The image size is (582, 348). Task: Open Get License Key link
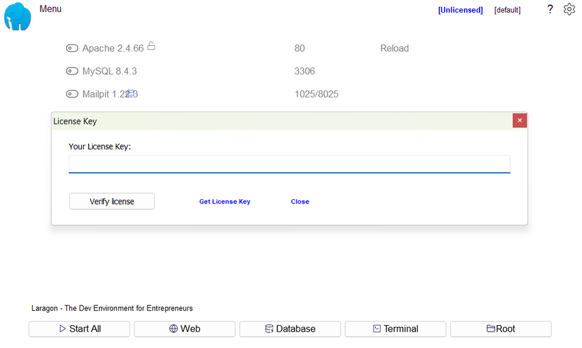point(224,201)
